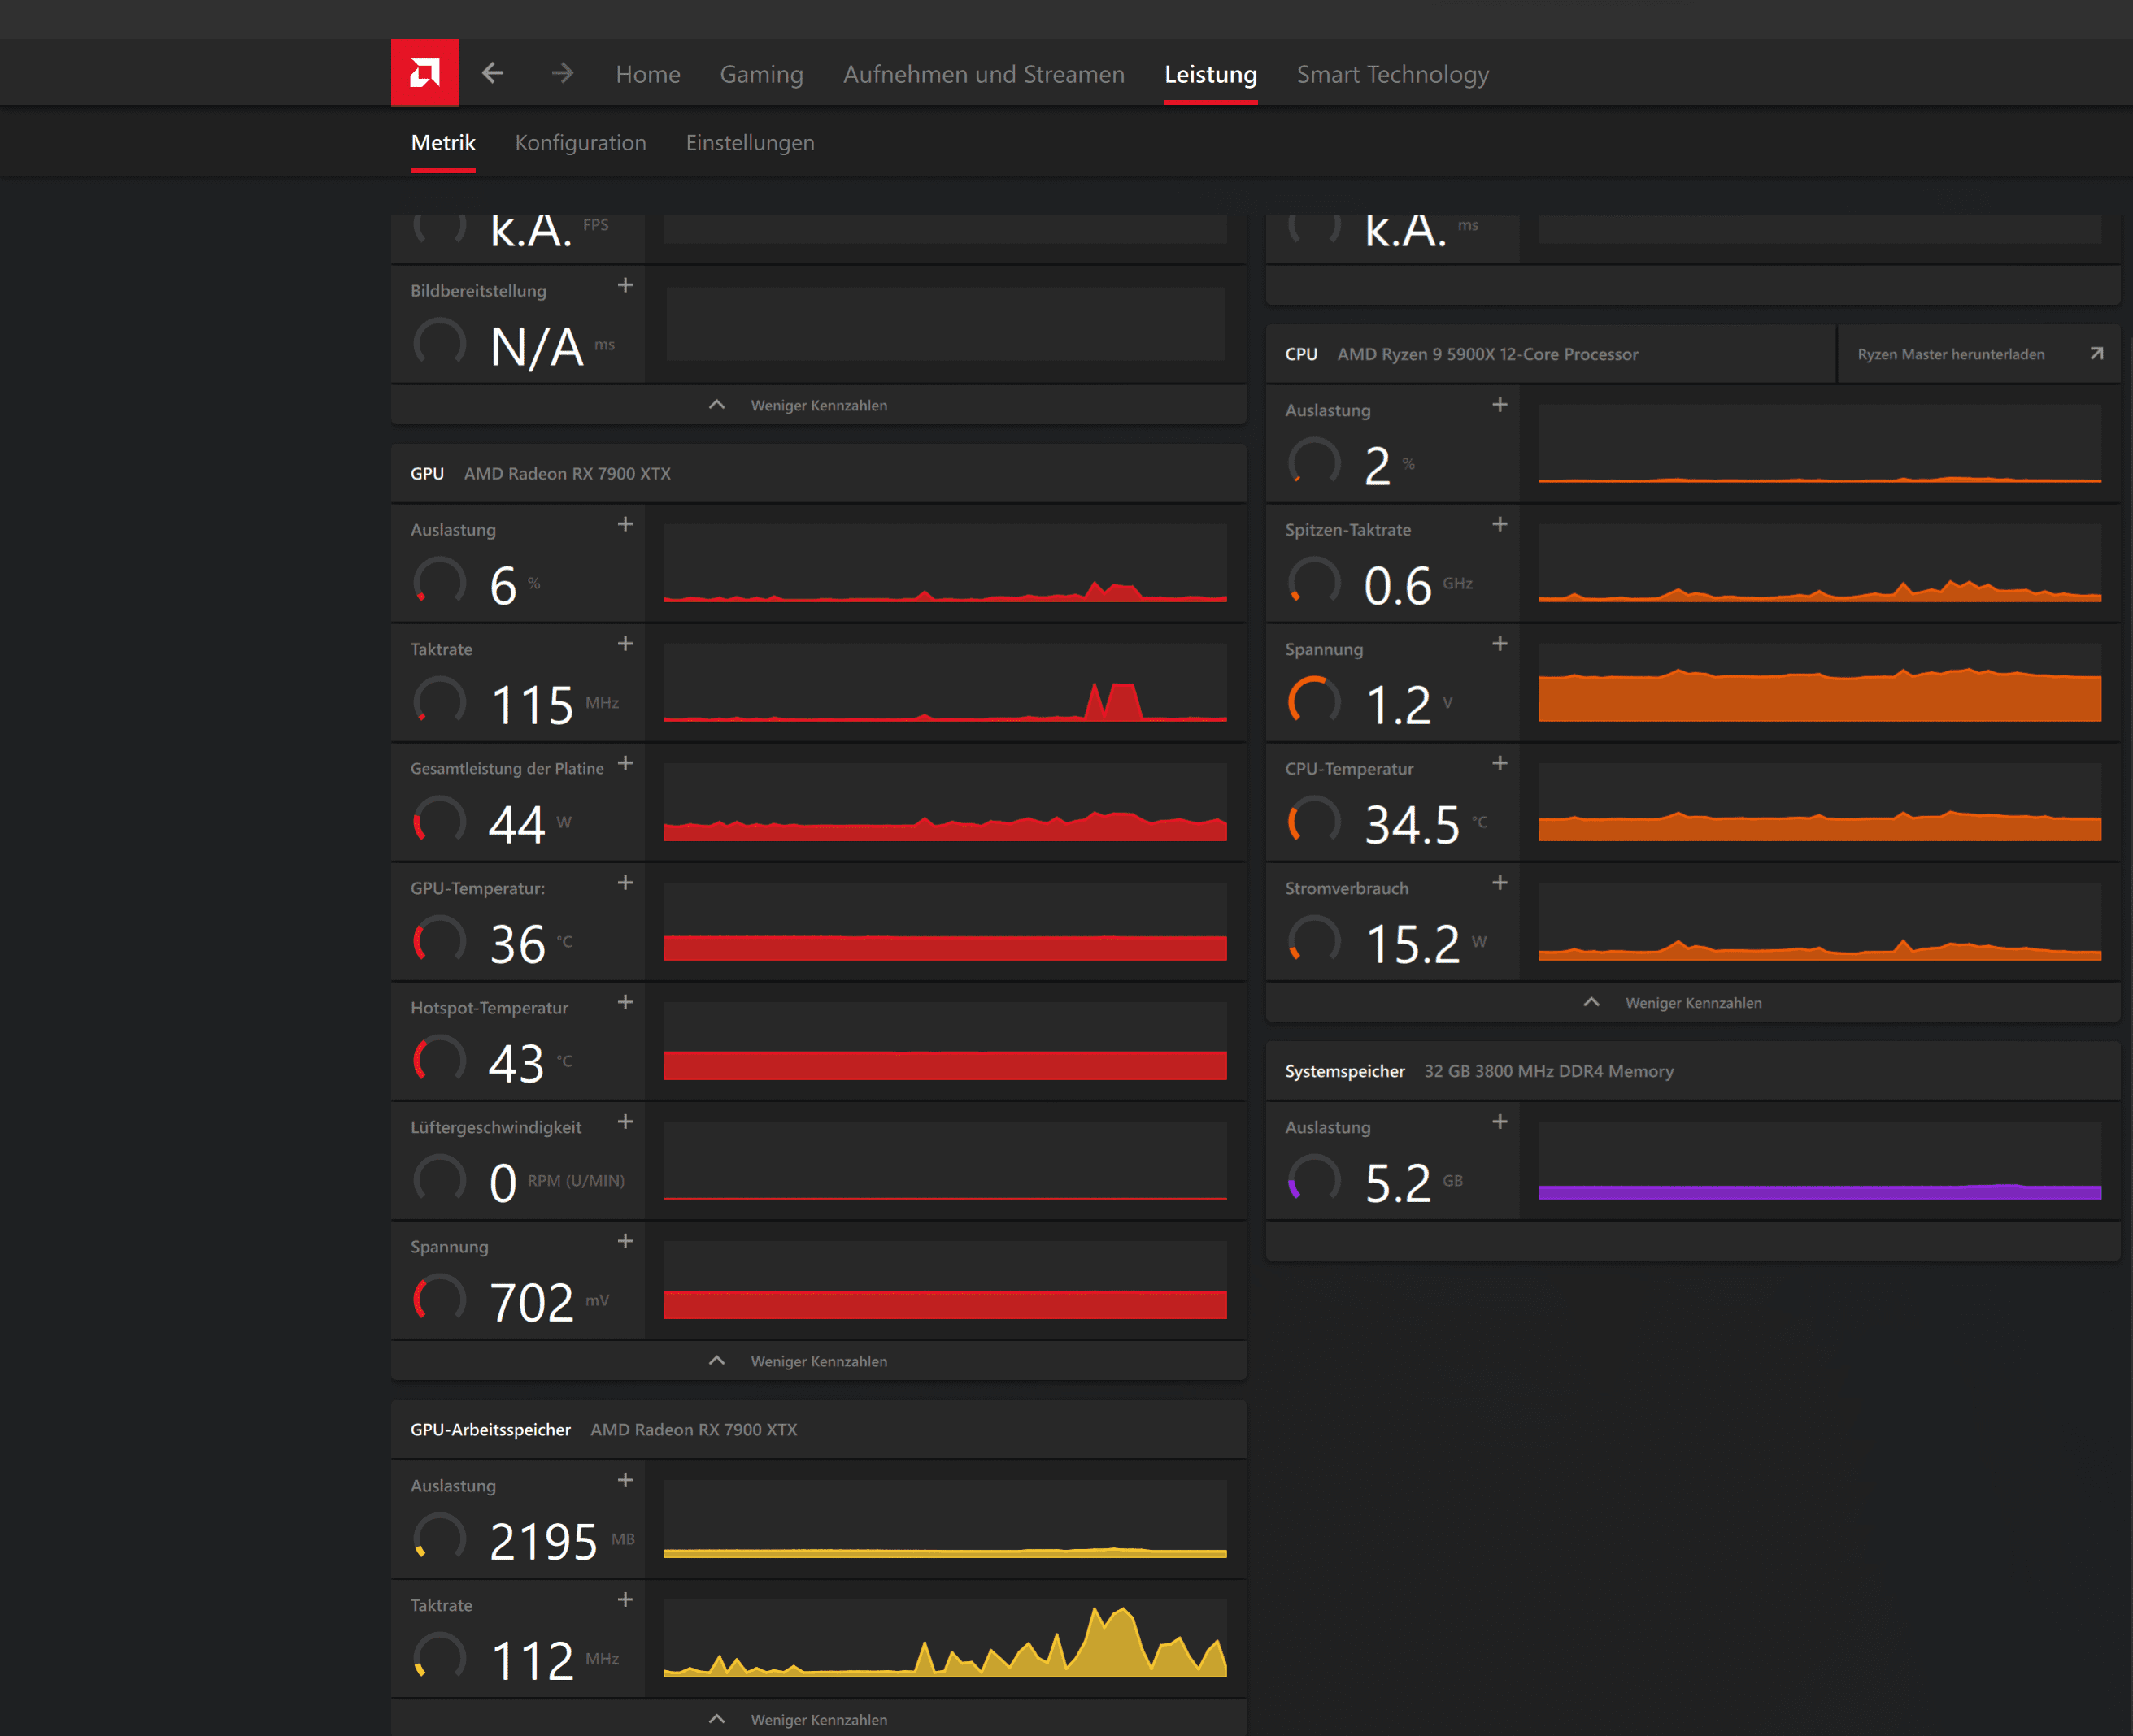The image size is (2133, 1736).
Task: Click plus icon for CPU Spannung
Action: click(1500, 644)
